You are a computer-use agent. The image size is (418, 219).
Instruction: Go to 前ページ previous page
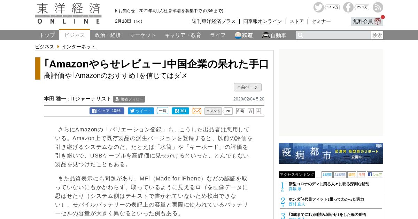click(x=248, y=87)
